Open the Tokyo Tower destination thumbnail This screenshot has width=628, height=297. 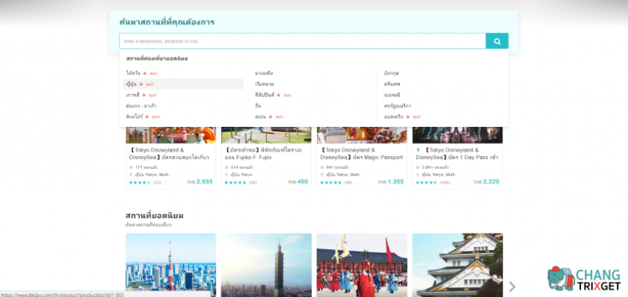pos(170,265)
